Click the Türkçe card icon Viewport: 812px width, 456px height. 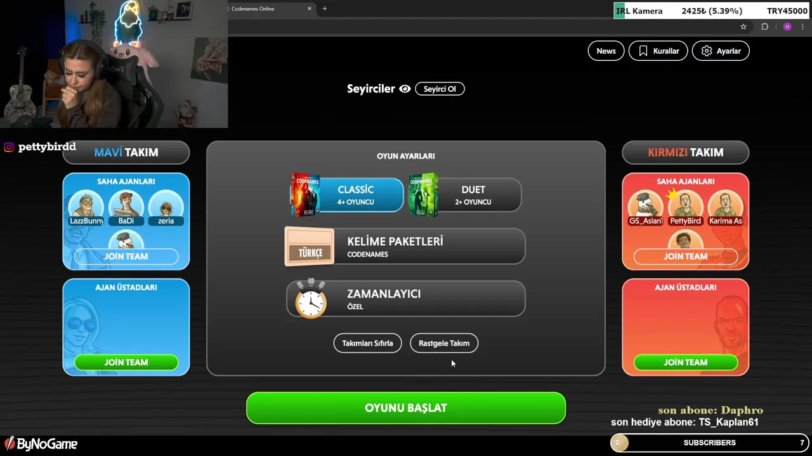pyautogui.click(x=310, y=246)
